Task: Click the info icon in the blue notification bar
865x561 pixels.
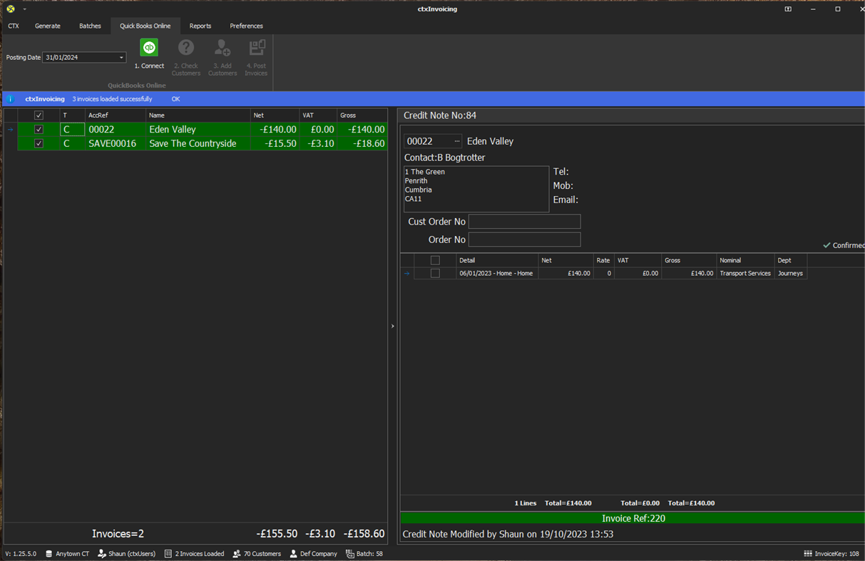Action: tap(10, 98)
